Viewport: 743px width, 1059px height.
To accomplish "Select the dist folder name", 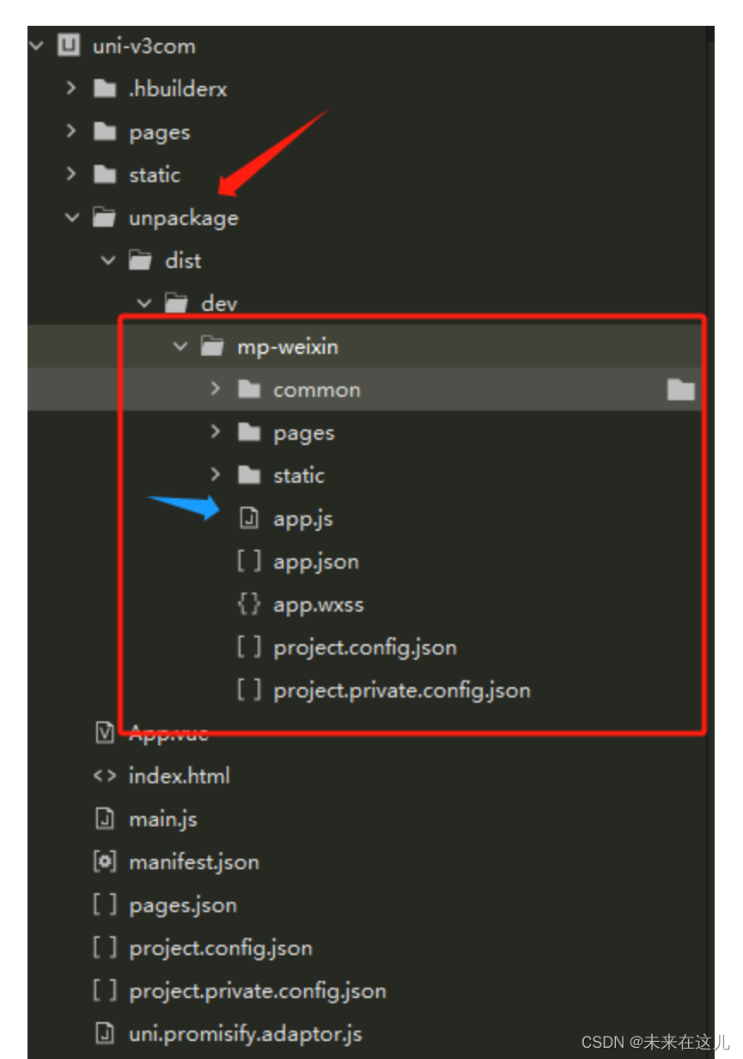I will click(x=183, y=260).
